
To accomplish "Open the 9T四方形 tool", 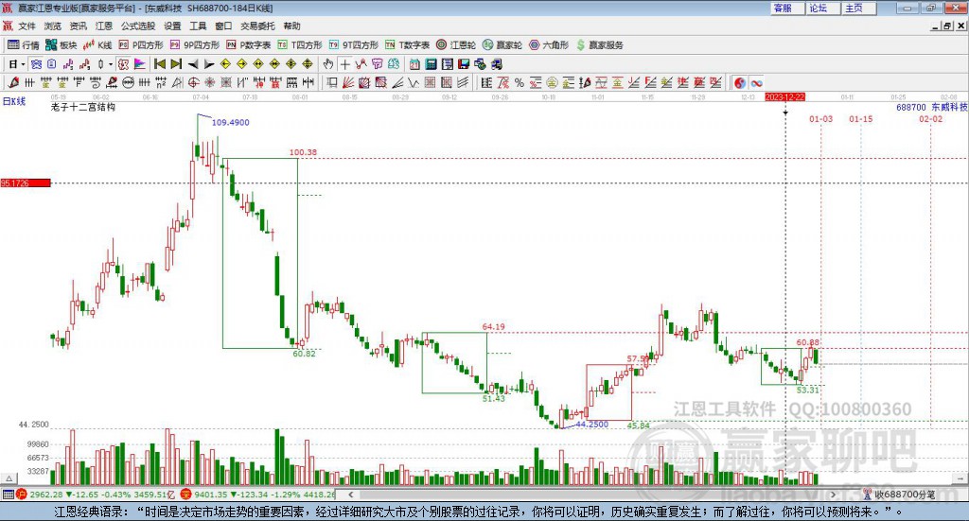I will point(354,45).
